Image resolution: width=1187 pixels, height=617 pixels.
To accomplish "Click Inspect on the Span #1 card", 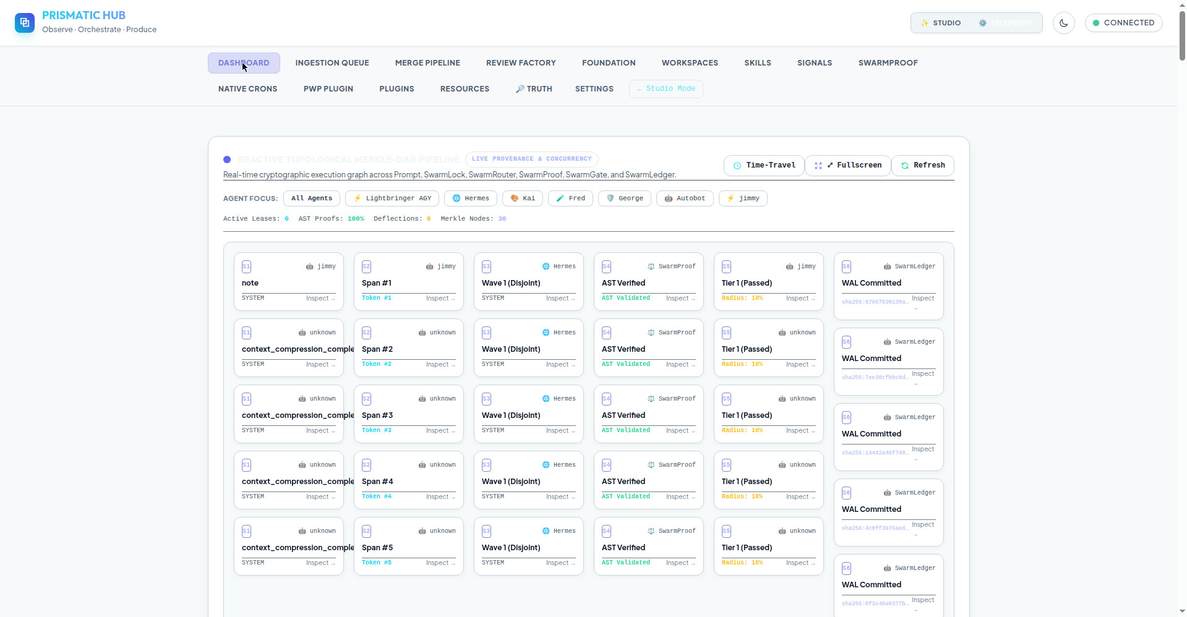I will [x=440, y=299].
